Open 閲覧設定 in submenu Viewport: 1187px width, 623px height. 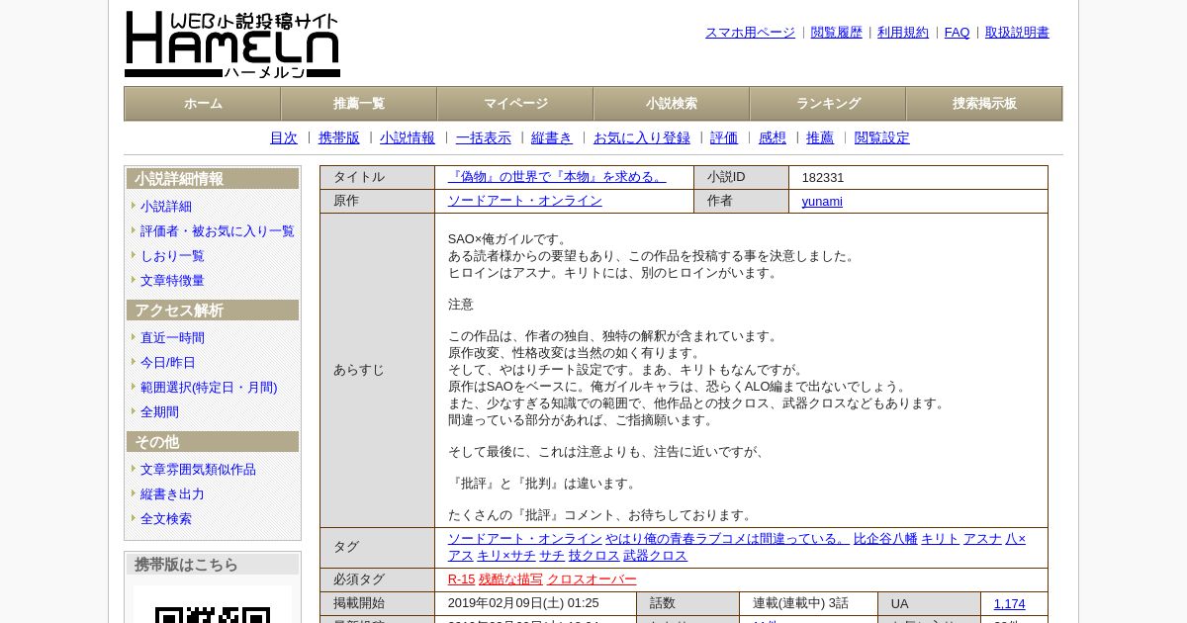[882, 138]
